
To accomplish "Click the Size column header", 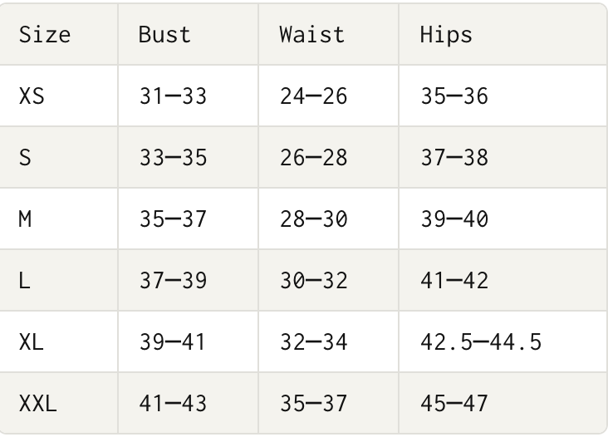I will 44,35.
